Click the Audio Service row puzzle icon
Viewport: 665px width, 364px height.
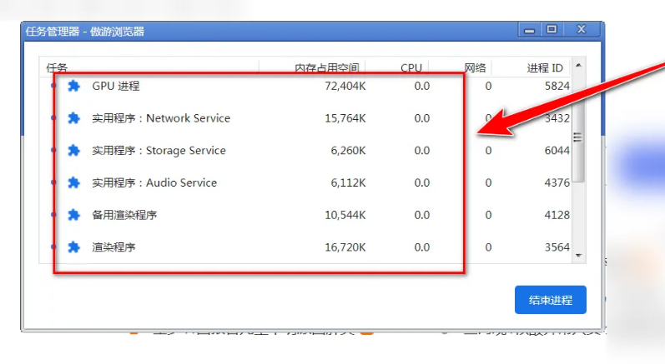[73, 182]
